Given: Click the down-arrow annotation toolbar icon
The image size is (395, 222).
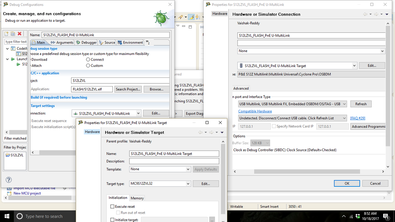Looking at the screenshot, I should tap(198, 17).
